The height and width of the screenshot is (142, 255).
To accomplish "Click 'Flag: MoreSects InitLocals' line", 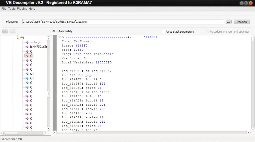I will (x=87, y=54).
